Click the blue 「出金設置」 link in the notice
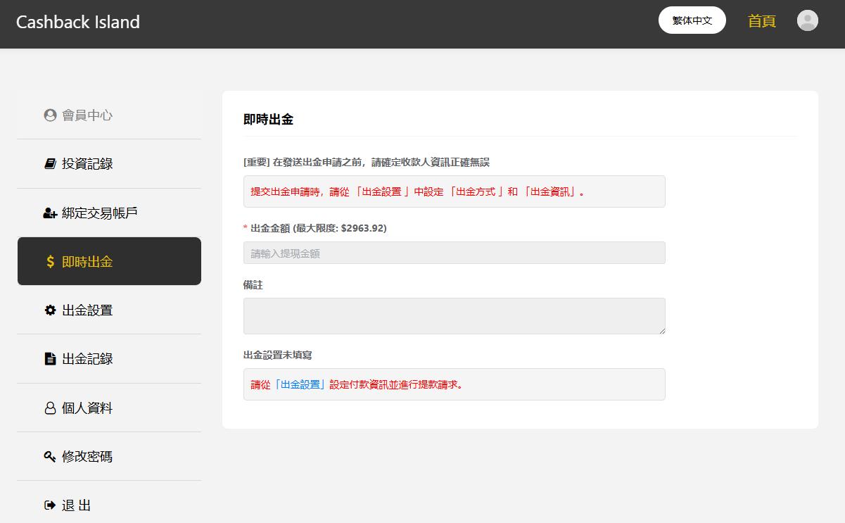The height and width of the screenshot is (523, 845). (x=300, y=384)
